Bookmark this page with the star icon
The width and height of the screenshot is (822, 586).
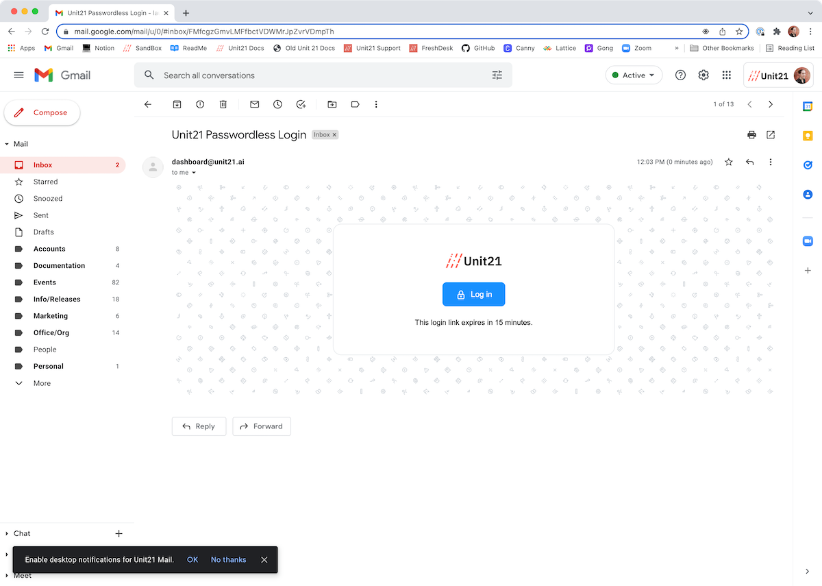point(739,32)
